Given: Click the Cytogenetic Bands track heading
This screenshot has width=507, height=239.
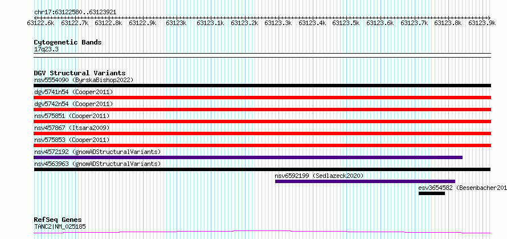Looking at the screenshot, I should click(68, 42).
